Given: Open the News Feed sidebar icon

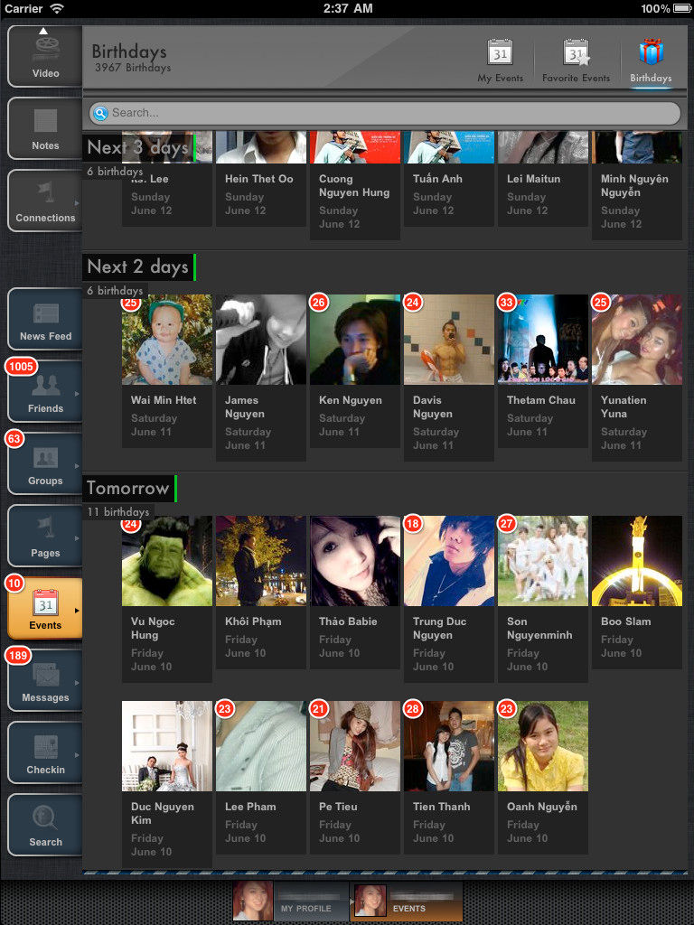Looking at the screenshot, I should pos(45,319).
